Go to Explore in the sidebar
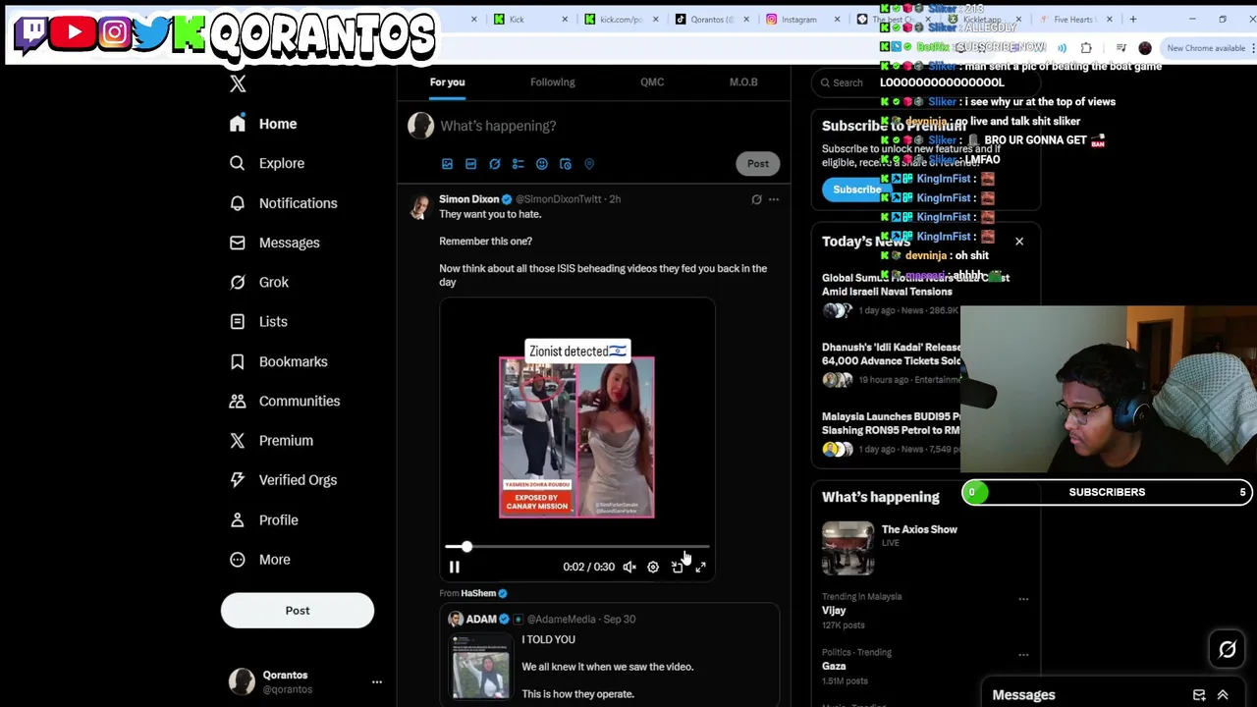This screenshot has width=1257, height=707. 266,163
